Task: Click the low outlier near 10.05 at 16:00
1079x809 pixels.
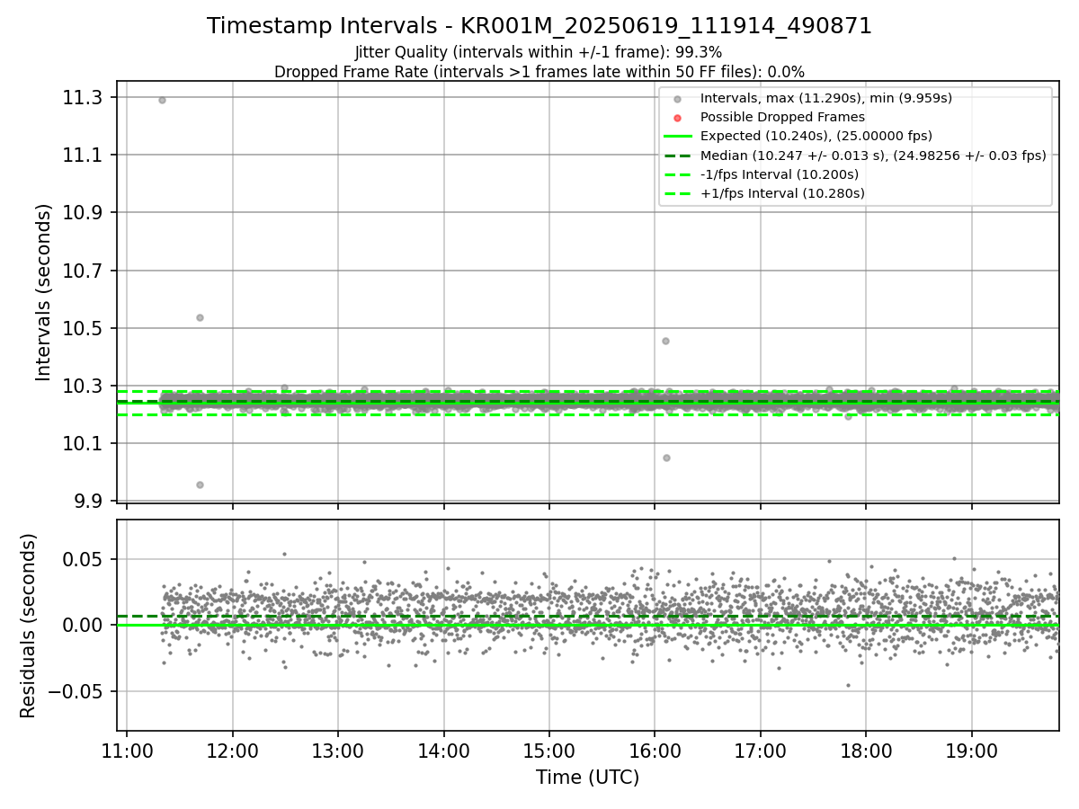Action: point(666,458)
